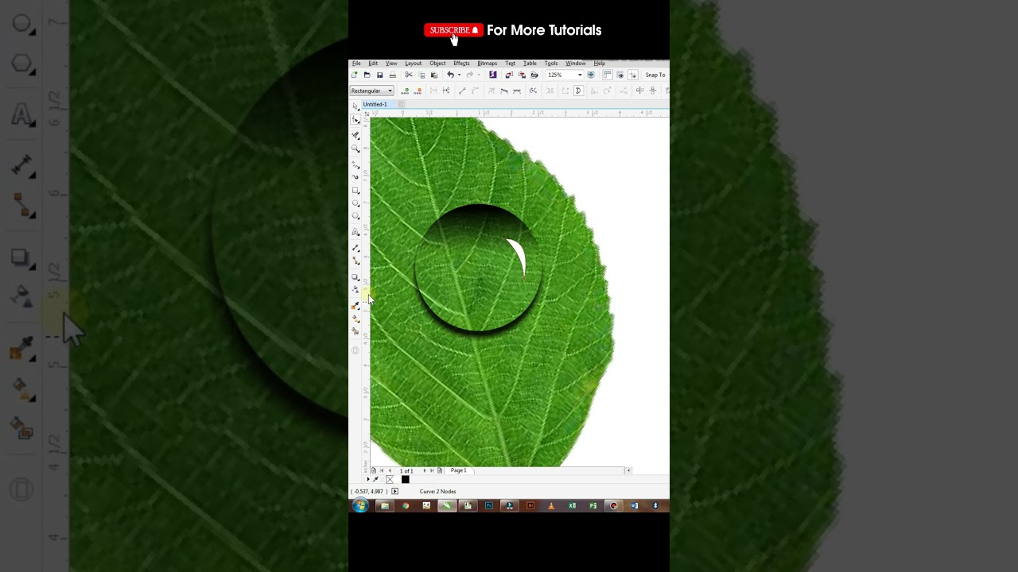This screenshot has width=1018, height=572.
Task: Select the Color Eyedropper tool in toolbox
Action: (x=356, y=306)
